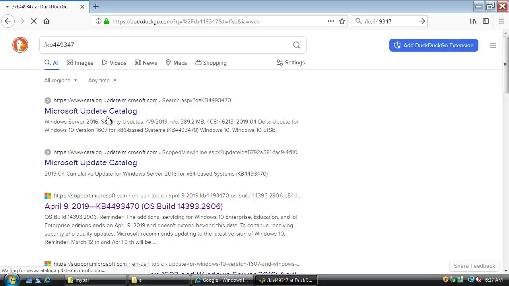Submit the toolbar search with arrow
Viewport: 509px width, 286px height.
tap(422, 21)
